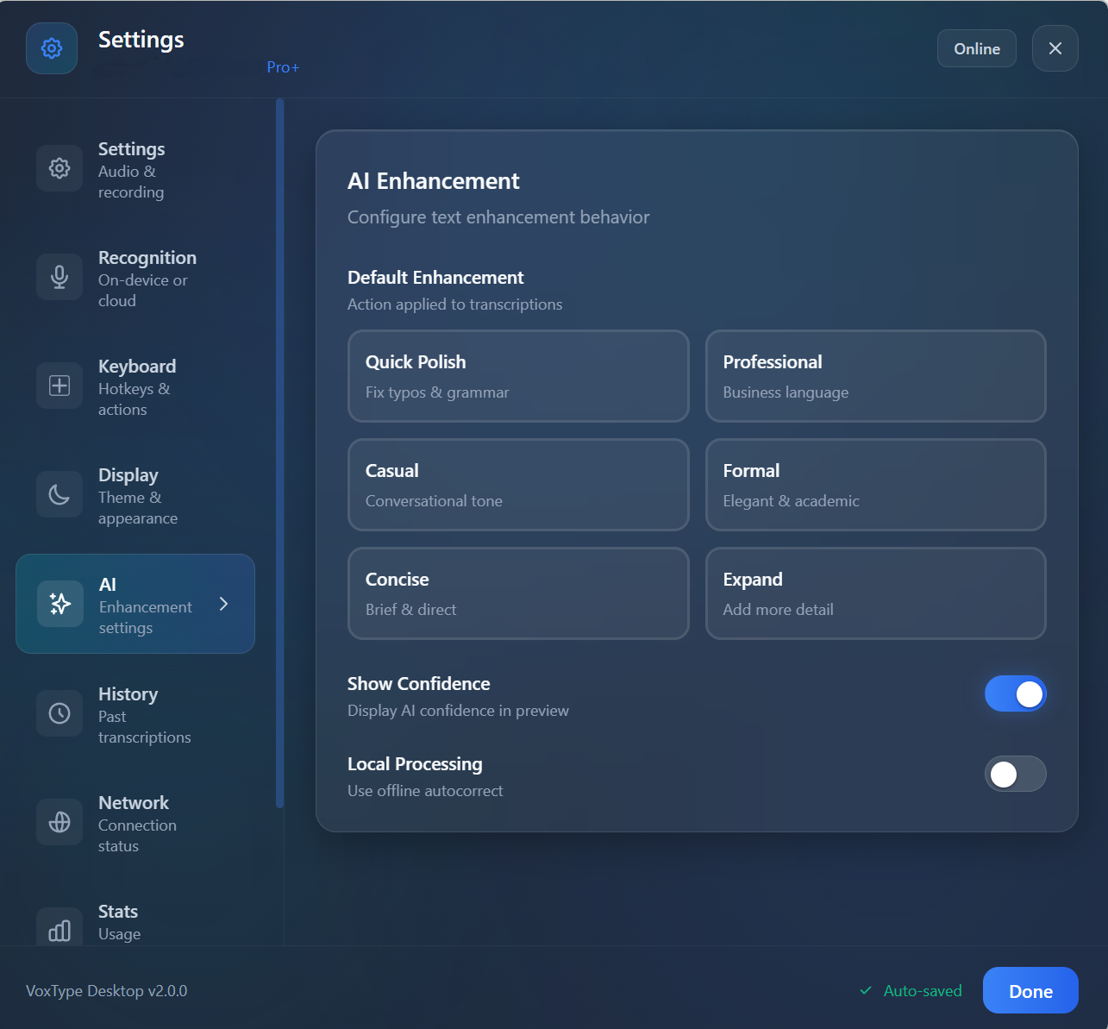Select the Quick Polish enhancement
1108x1029 pixels.
(517, 376)
